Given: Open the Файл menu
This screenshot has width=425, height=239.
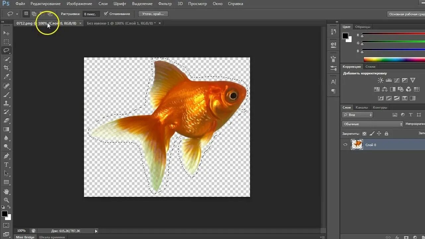Looking at the screenshot, I should tap(20, 4).
